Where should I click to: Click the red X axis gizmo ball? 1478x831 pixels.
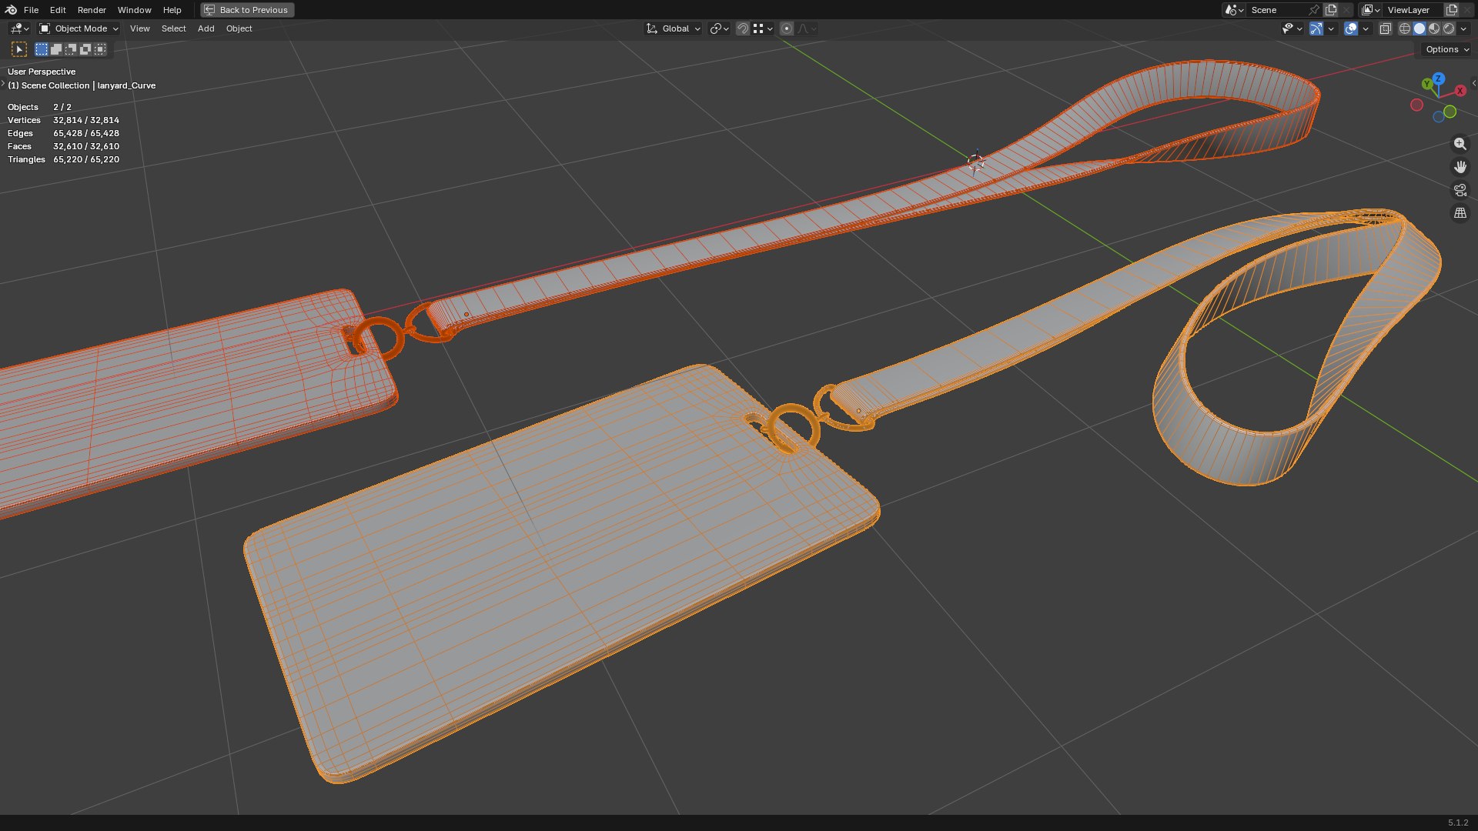[x=1460, y=91]
